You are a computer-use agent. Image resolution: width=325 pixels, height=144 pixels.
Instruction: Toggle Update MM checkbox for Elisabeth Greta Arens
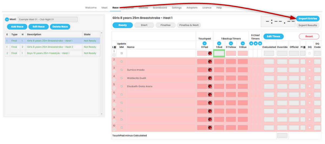(122, 86)
